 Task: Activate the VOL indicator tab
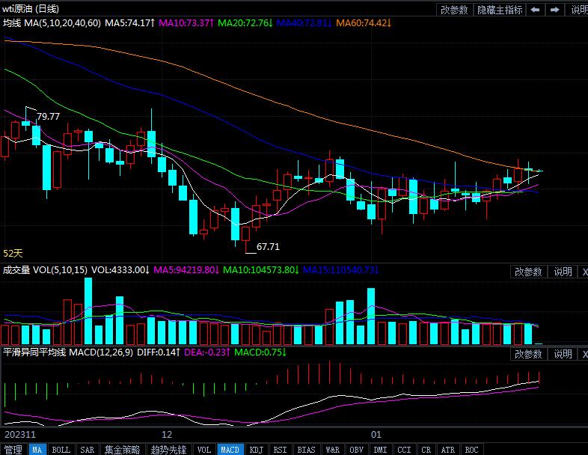(203, 450)
